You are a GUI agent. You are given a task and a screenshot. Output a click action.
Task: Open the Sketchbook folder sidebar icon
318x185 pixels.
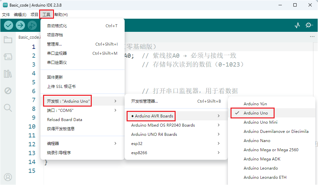coord(8,40)
